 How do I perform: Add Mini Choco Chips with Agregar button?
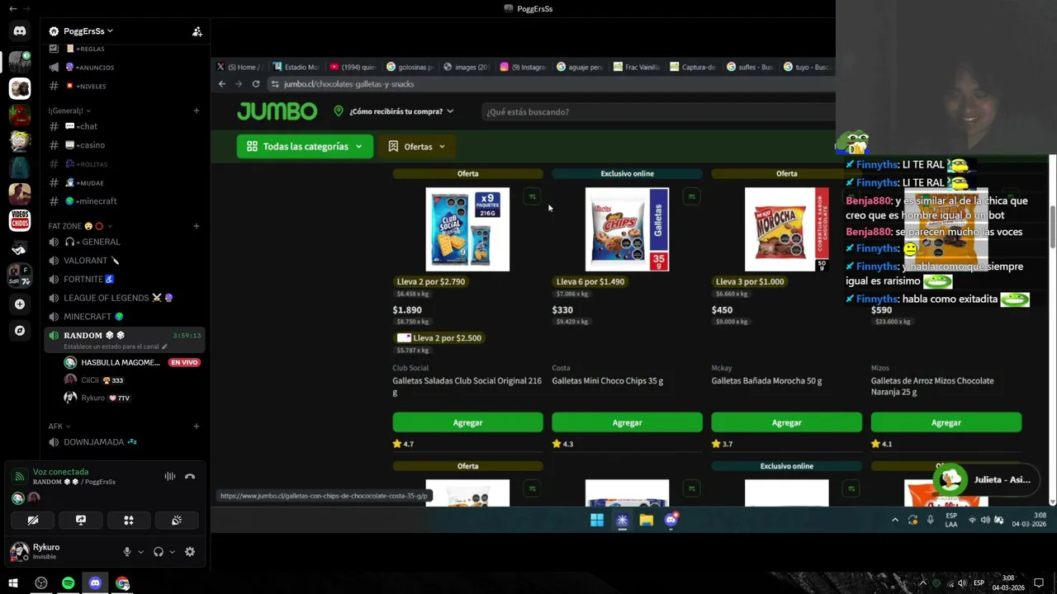tap(627, 422)
